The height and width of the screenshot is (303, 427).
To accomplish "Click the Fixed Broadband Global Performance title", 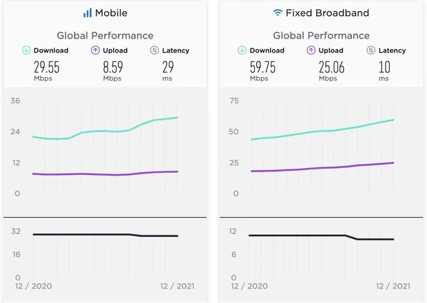I will pos(322,35).
